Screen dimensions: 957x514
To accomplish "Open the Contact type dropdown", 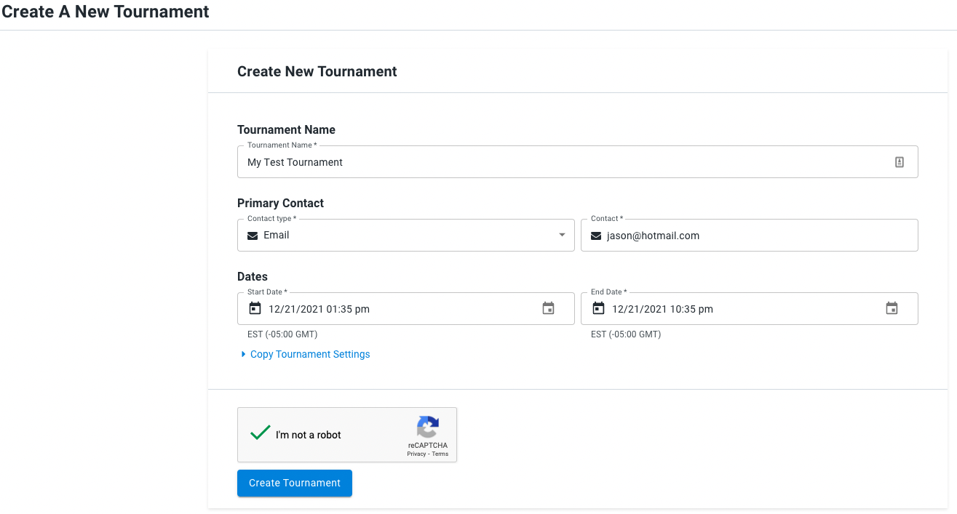I will pos(405,235).
